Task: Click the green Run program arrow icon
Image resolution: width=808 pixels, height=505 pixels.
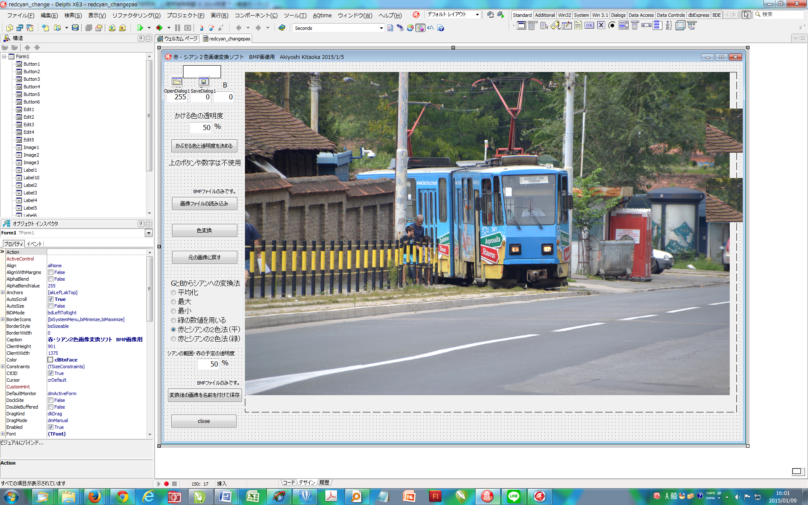Action: (x=140, y=28)
